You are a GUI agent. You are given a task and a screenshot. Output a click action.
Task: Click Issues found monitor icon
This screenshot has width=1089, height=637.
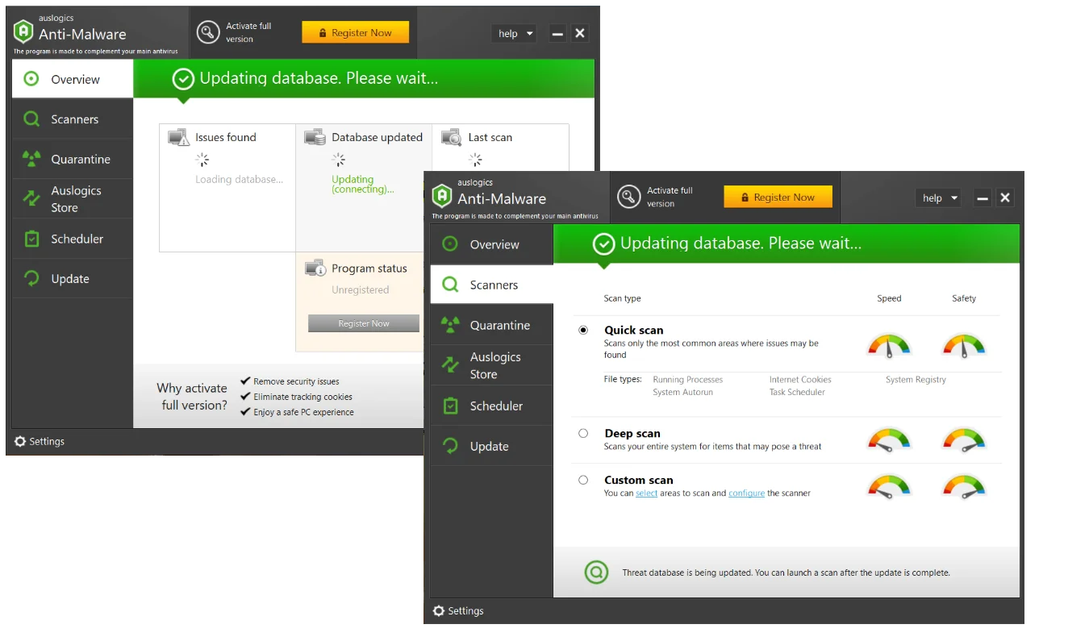[178, 137]
